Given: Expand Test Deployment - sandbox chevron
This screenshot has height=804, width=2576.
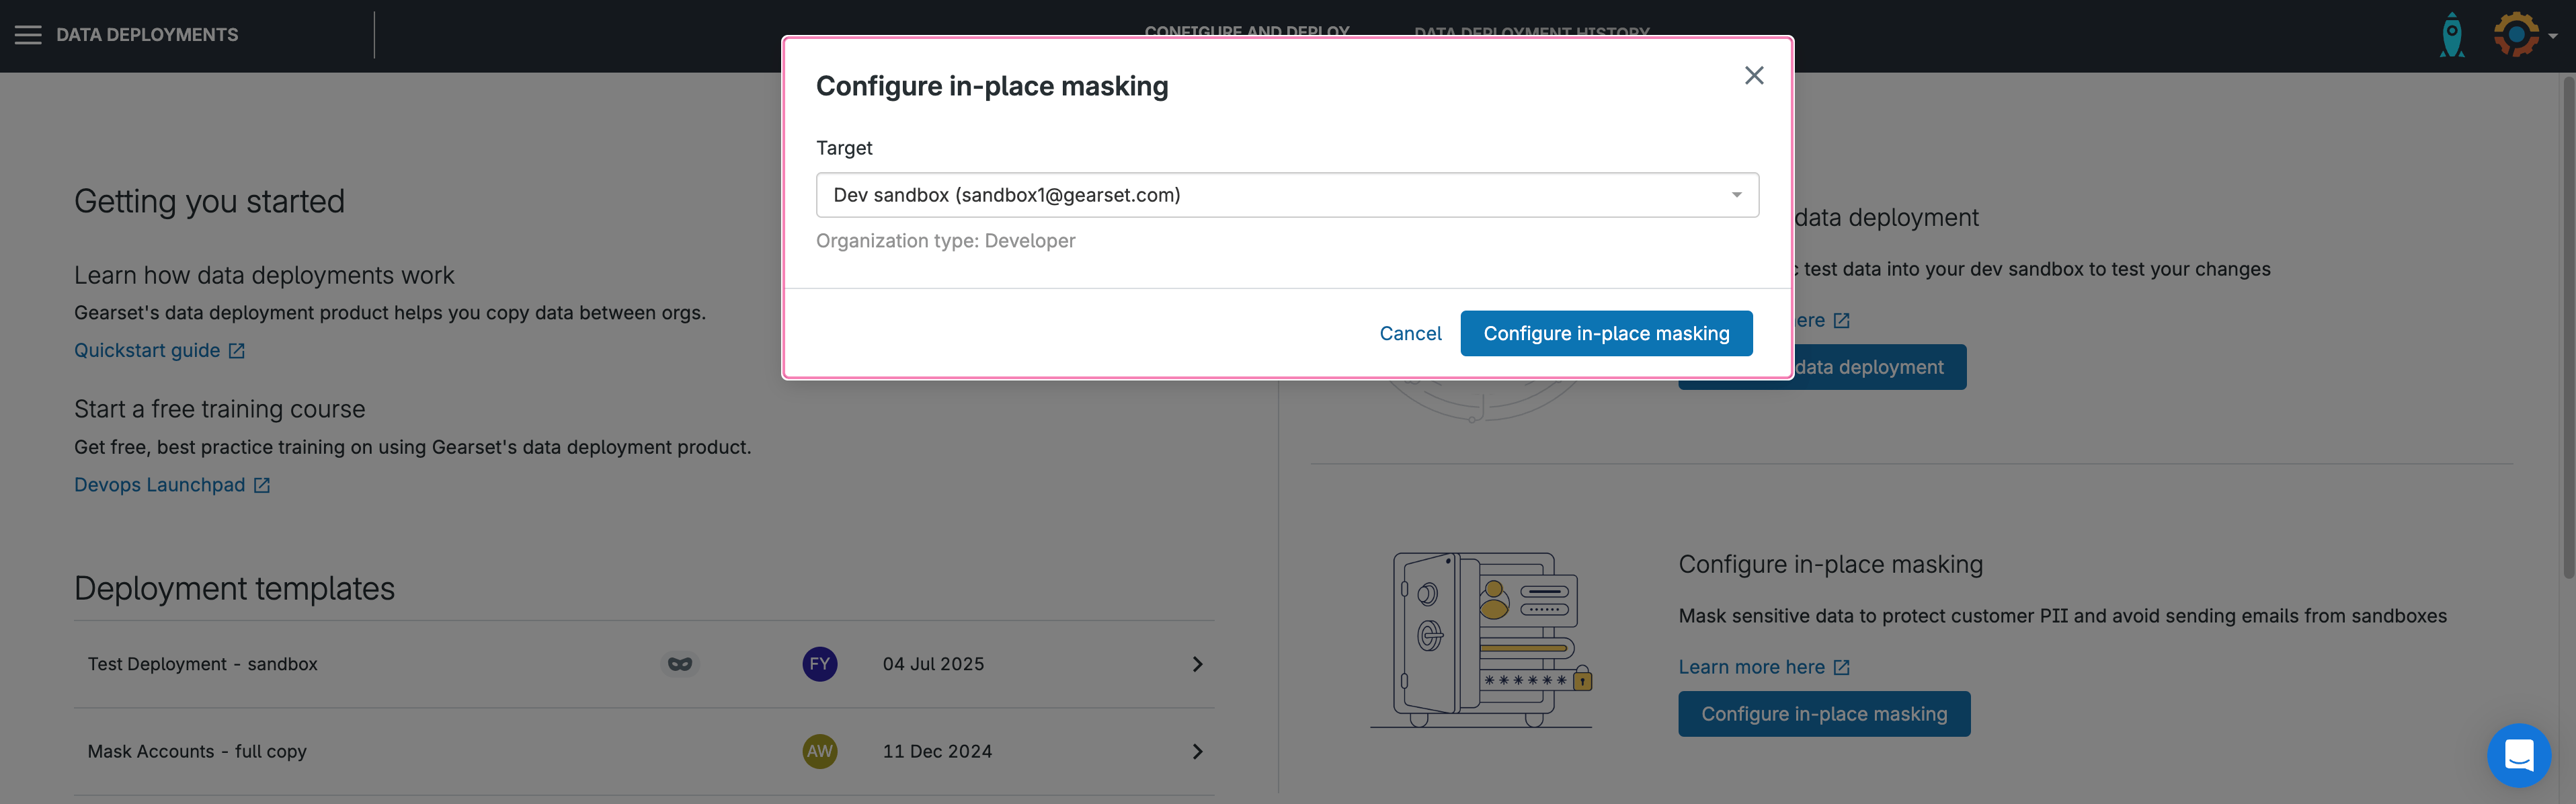Looking at the screenshot, I should [1197, 664].
